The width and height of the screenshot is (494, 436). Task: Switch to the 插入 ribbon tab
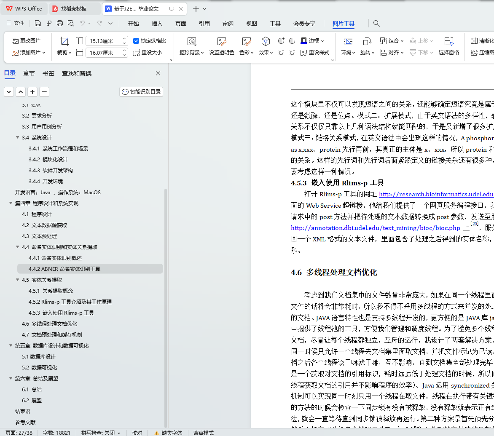pos(157,24)
